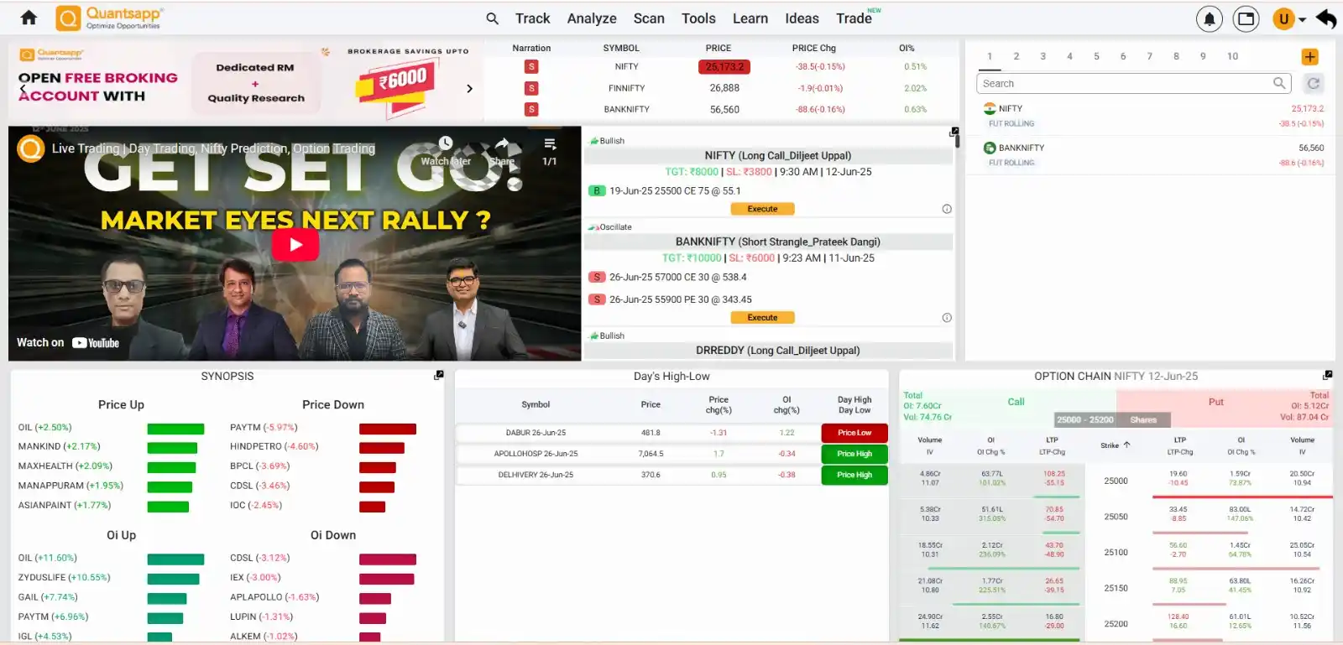This screenshot has height=645, width=1343.
Task: Refresh the watchlist
Action: (x=1314, y=83)
